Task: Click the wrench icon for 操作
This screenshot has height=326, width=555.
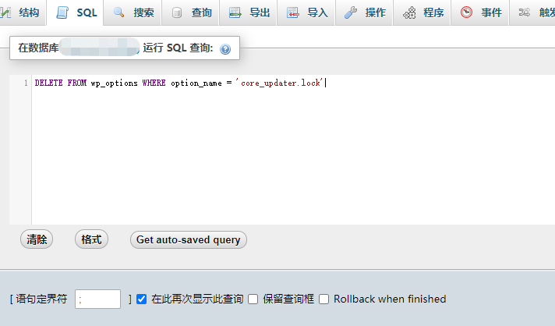Action: (351, 12)
